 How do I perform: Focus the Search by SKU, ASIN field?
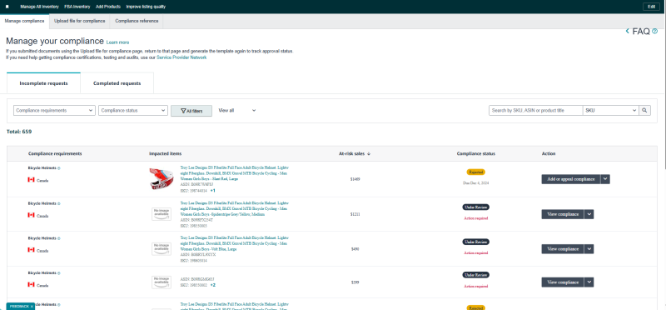(x=535, y=110)
